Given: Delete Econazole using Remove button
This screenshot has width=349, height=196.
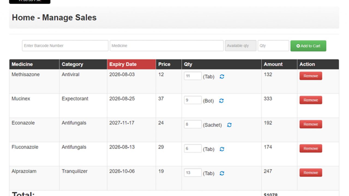Looking at the screenshot, I should 311,124.
